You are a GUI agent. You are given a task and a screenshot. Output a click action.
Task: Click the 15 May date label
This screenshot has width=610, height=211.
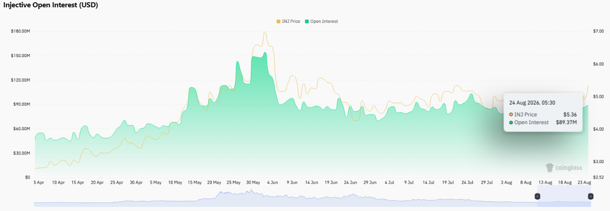(x=194, y=183)
